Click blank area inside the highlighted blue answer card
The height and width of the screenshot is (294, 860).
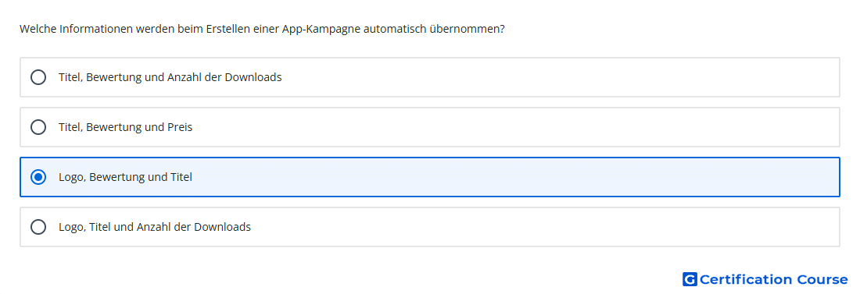(515, 177)
